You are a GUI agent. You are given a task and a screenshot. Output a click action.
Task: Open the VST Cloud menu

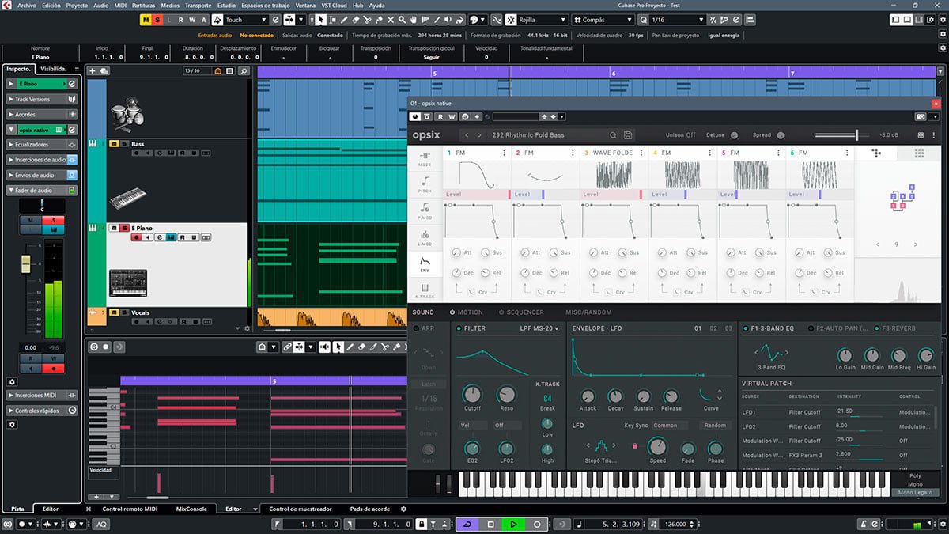coord(333,5)
